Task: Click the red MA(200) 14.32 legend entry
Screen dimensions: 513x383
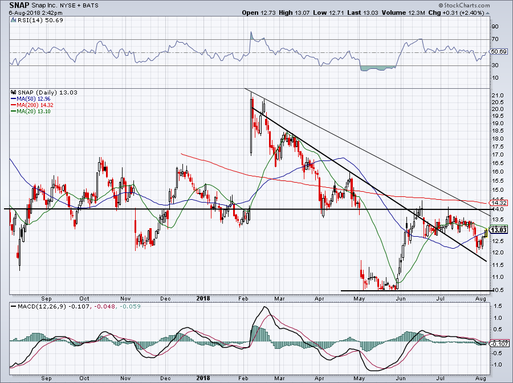Action: [x=32, y=105]
